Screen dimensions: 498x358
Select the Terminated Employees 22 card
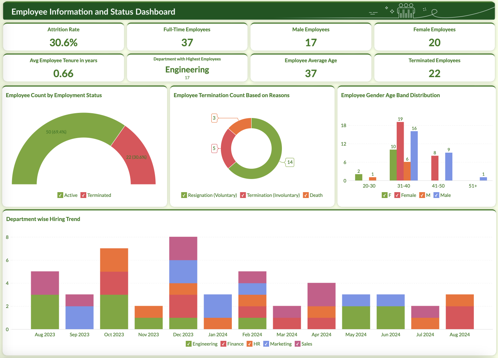[x=434, y=68]
